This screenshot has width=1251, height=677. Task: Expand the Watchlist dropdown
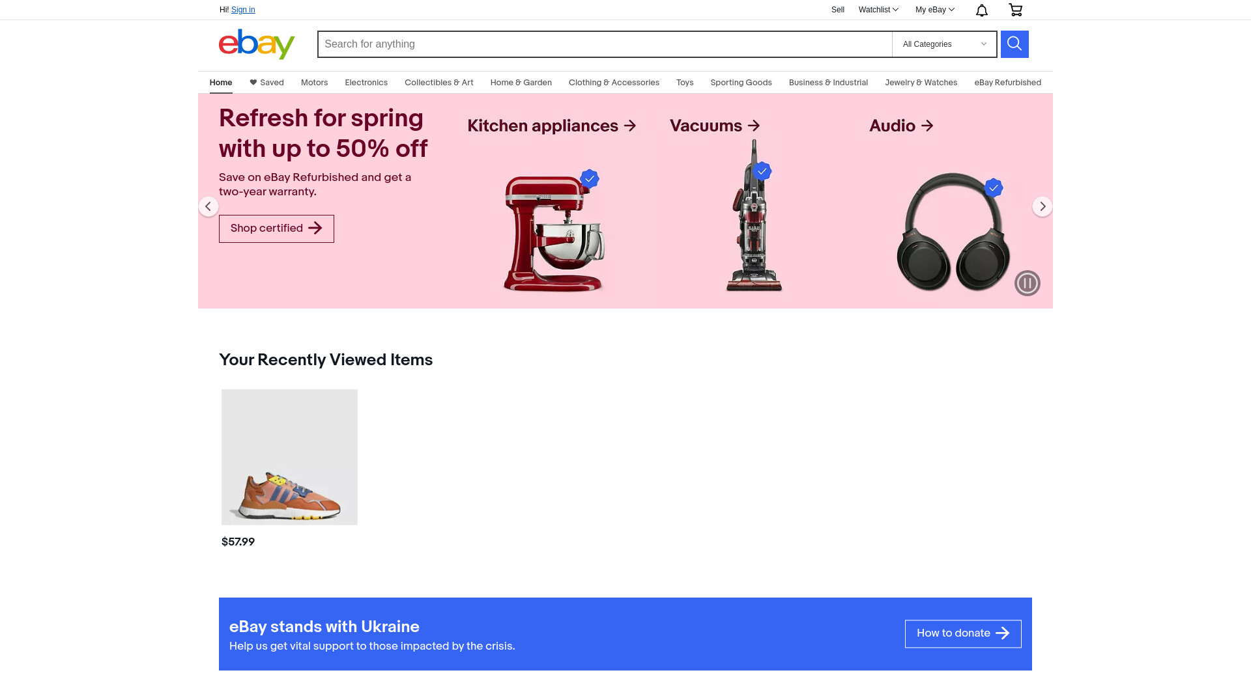(878, 10)
